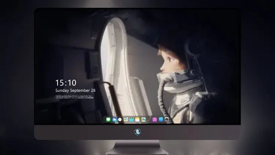Click the Sunday September 28 date text
The image size is (275, 155).
click(x=76, y=90)
